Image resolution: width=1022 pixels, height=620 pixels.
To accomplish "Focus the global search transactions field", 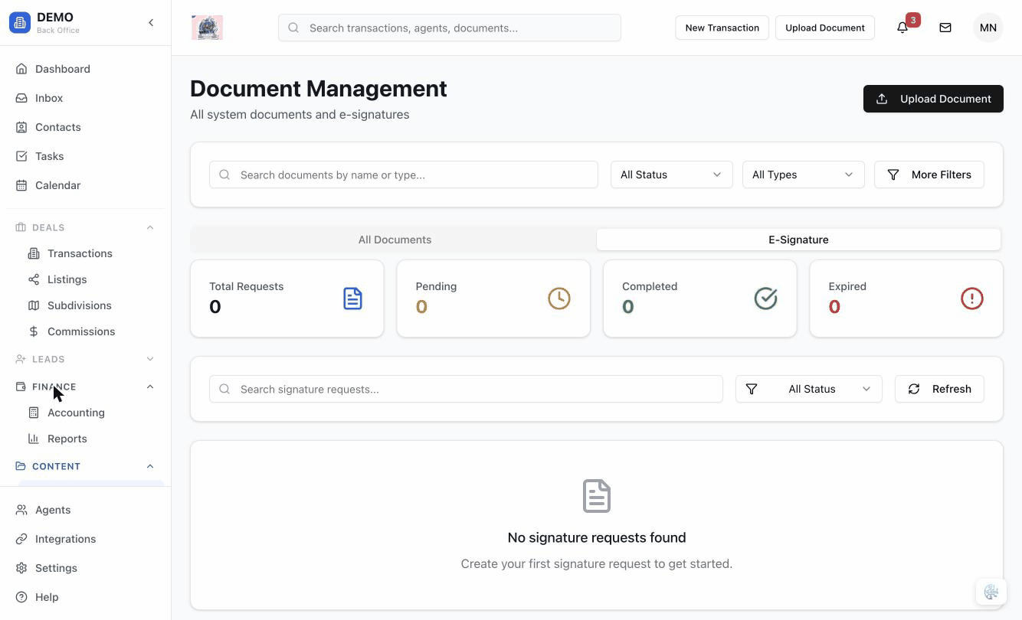I will click(450, 28).
